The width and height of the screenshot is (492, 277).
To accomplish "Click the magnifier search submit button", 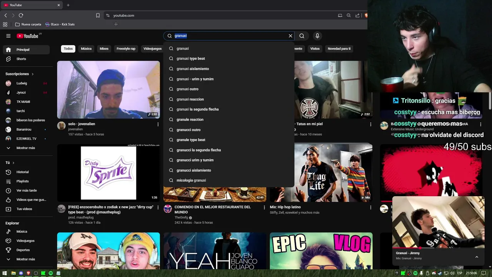I will [302, 36].
